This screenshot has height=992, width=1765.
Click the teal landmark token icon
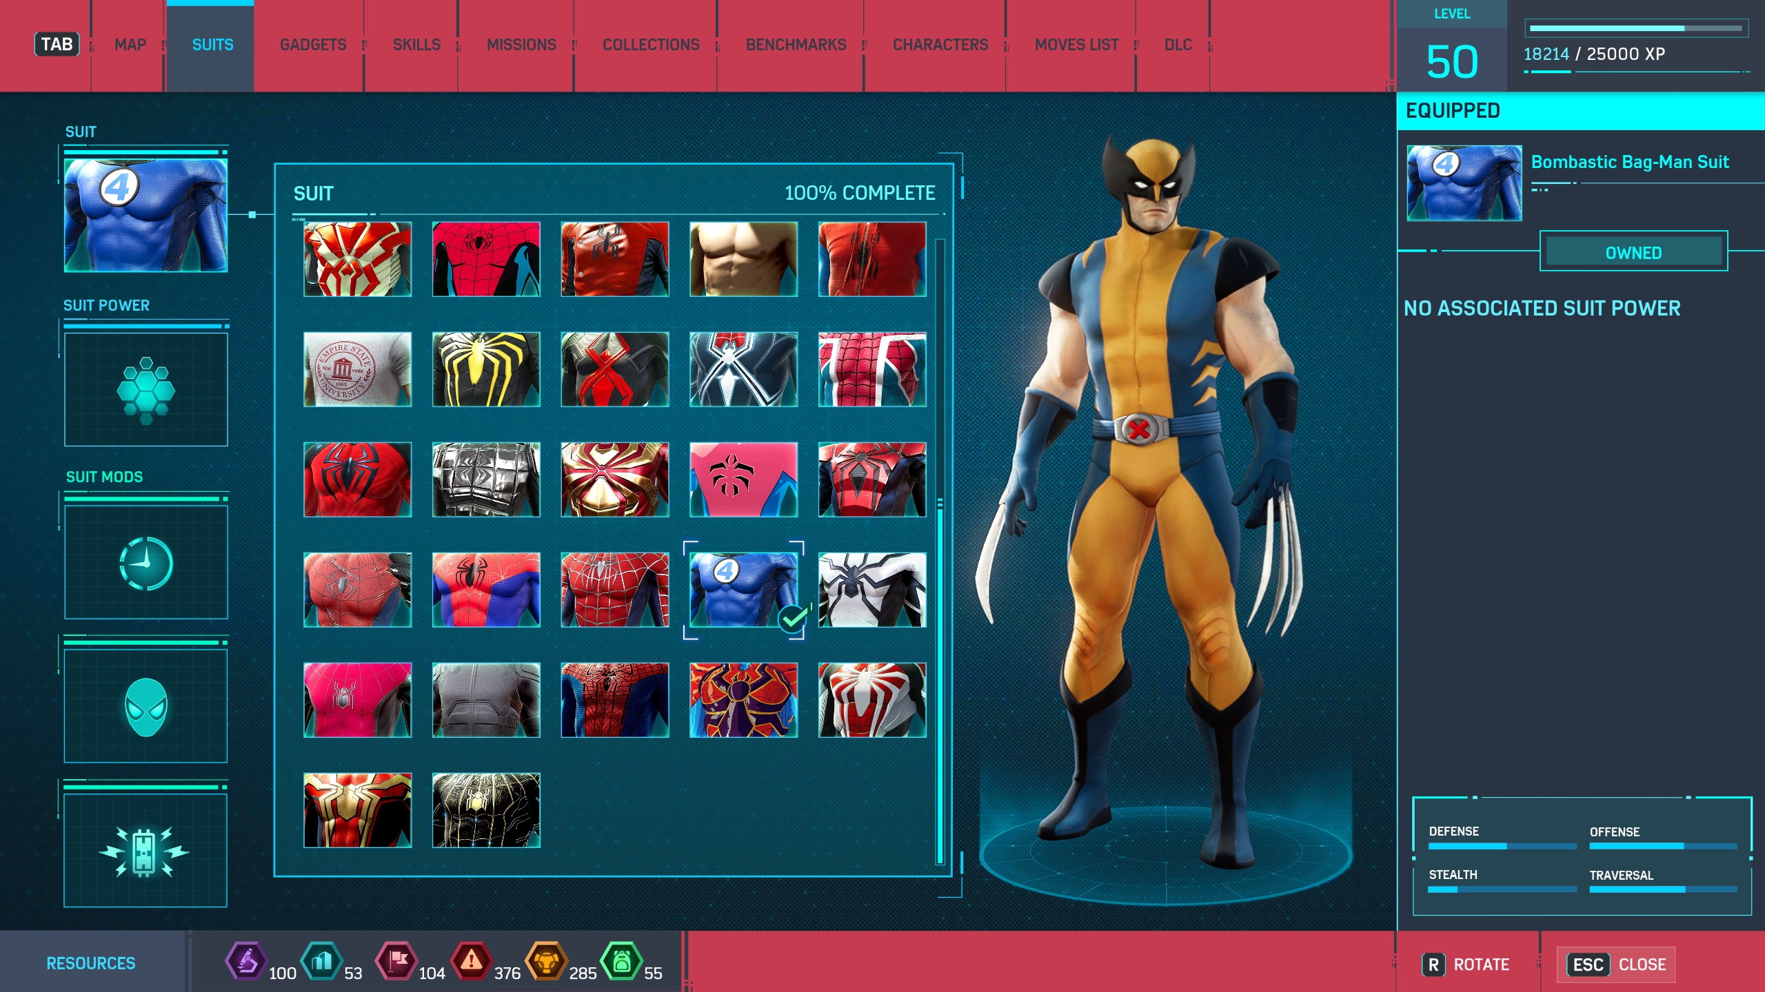(321, 962)
